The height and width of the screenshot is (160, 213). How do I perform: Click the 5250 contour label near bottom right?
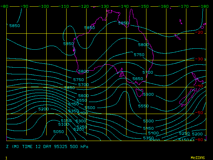[x=184, y=133]
